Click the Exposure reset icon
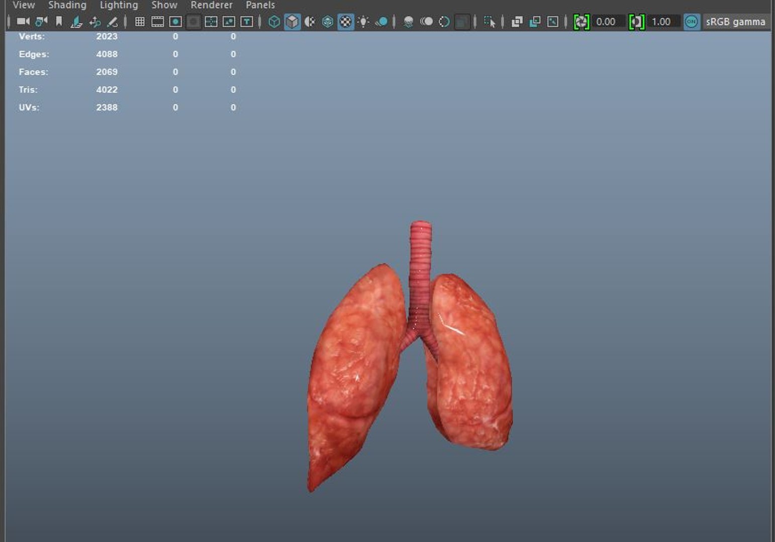This screenshot has width=775, height=542. (582, 22)
